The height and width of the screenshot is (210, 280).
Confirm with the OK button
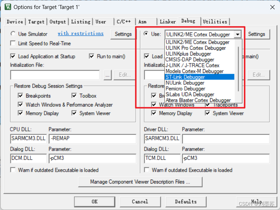[x=95, y=202]
